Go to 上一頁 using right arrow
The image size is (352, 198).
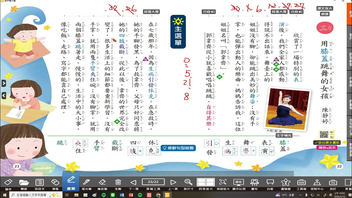point(173,184)
